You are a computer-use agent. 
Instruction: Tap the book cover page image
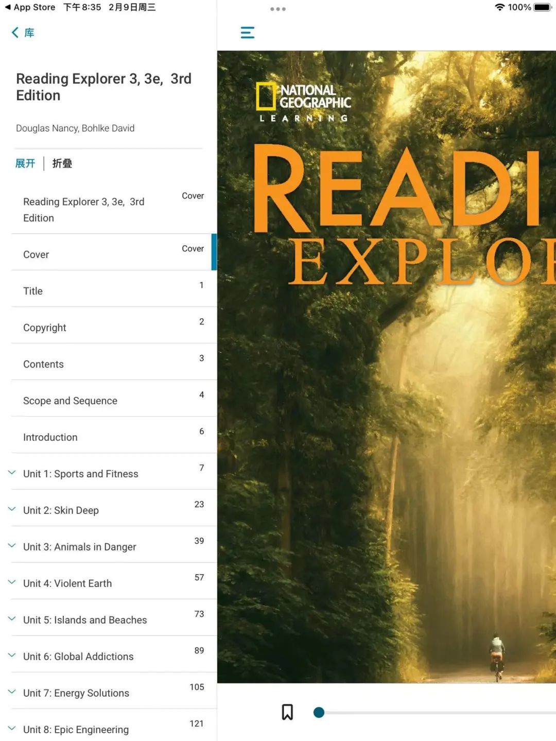pos(387,367)
